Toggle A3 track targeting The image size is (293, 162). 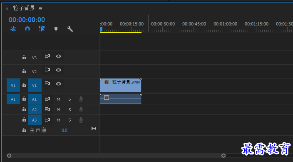pyautogui.click(x=35, y=120)
